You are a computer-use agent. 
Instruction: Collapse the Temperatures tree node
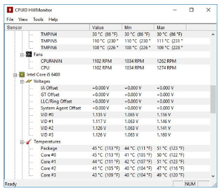pyautogui.click(x=22, y=142)
